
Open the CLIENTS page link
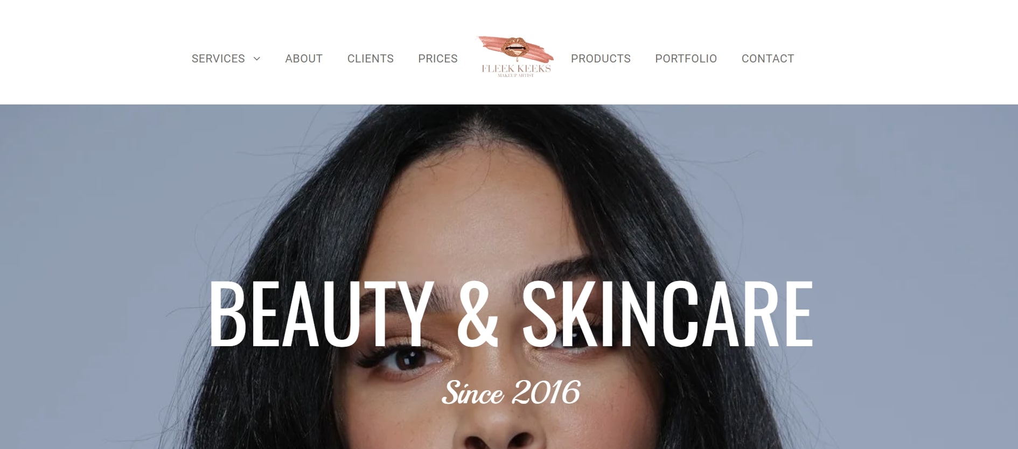371,59
